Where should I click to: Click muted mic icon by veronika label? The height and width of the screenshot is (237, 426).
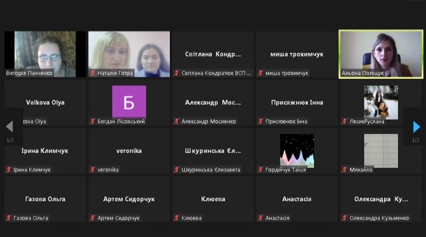[93, 170]
